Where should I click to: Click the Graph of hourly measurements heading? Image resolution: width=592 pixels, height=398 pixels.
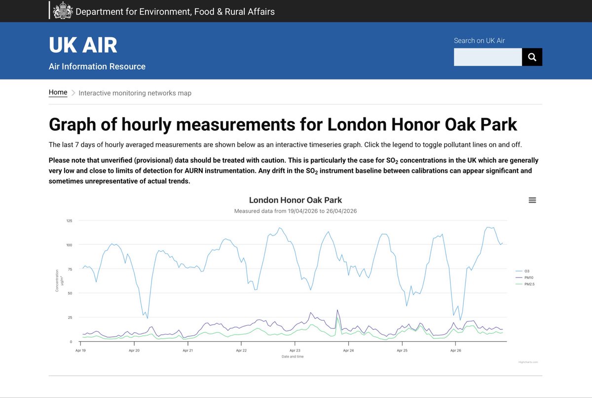283,124
